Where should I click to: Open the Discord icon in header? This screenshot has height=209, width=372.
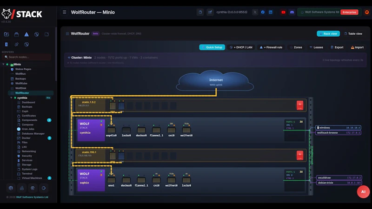click(292, 12)
